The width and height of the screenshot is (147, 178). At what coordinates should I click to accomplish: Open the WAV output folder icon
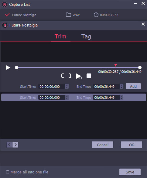click(x=68, y=15)
